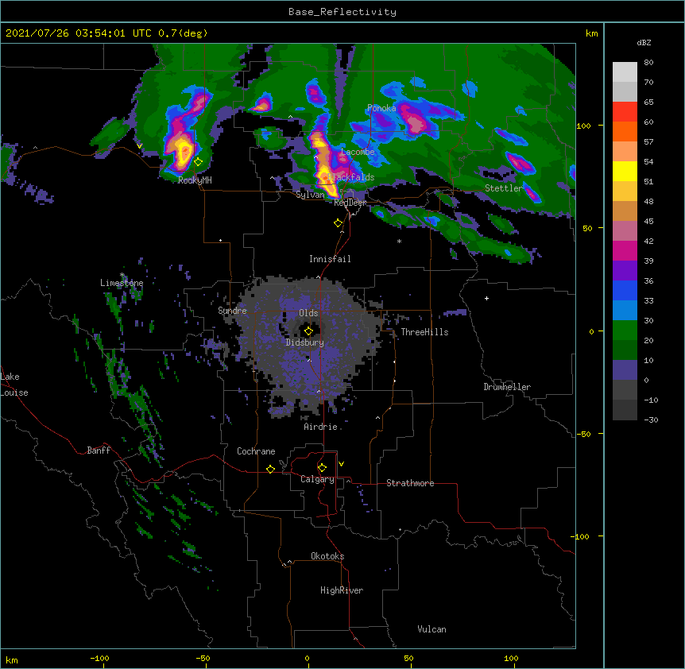Click the yellow V marker northwest of RockyMH

click(139, 146)
